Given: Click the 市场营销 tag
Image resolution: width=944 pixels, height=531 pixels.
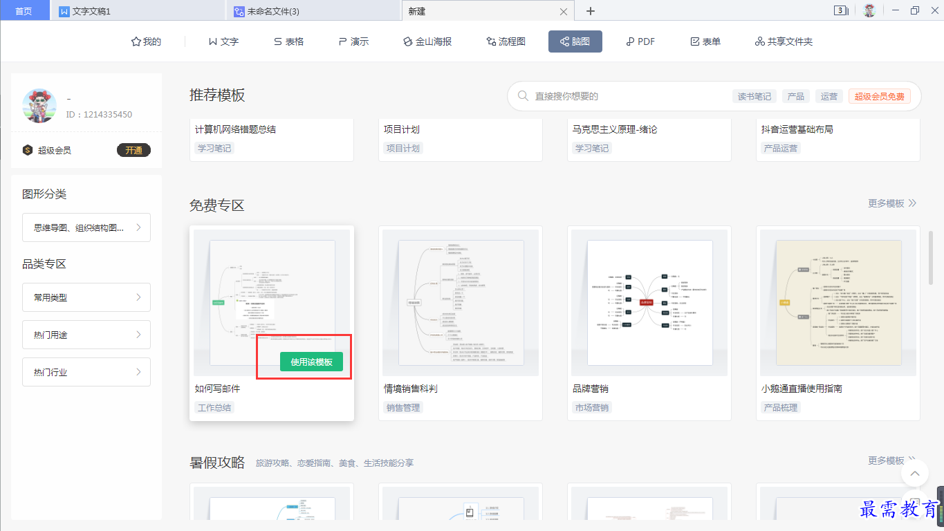Looking at the screenshot, I should (x=592, y=407).
